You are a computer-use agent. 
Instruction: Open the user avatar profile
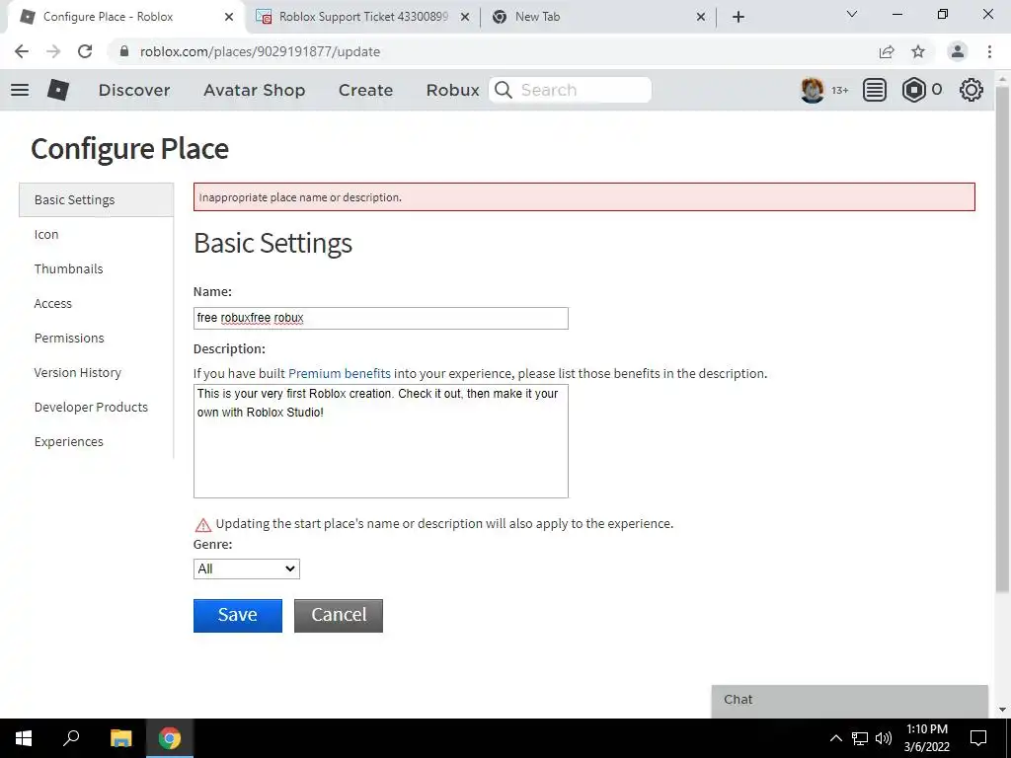[x=813, y=90]
